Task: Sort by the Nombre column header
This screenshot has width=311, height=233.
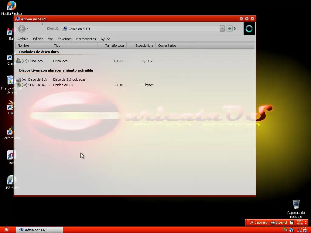Action: tap(33, 46)
